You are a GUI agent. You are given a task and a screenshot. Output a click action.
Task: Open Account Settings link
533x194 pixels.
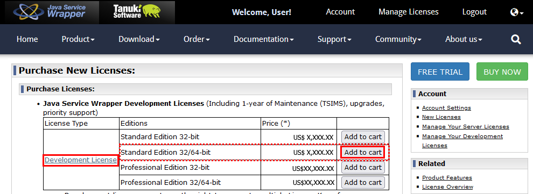[x=446, y=107]
